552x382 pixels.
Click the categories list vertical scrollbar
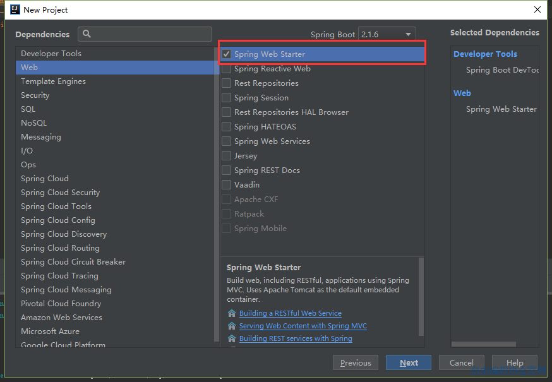point(217,194)
